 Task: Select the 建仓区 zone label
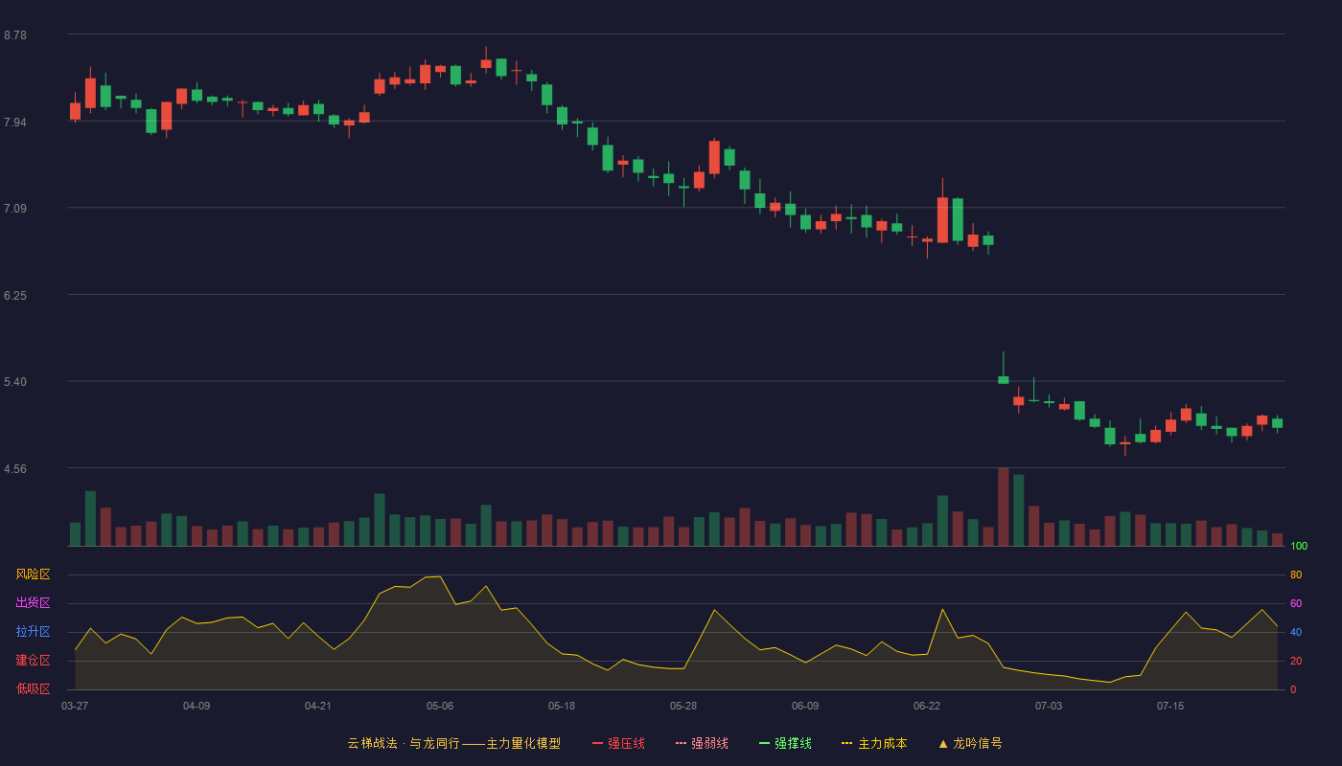[x=34, y=661]
